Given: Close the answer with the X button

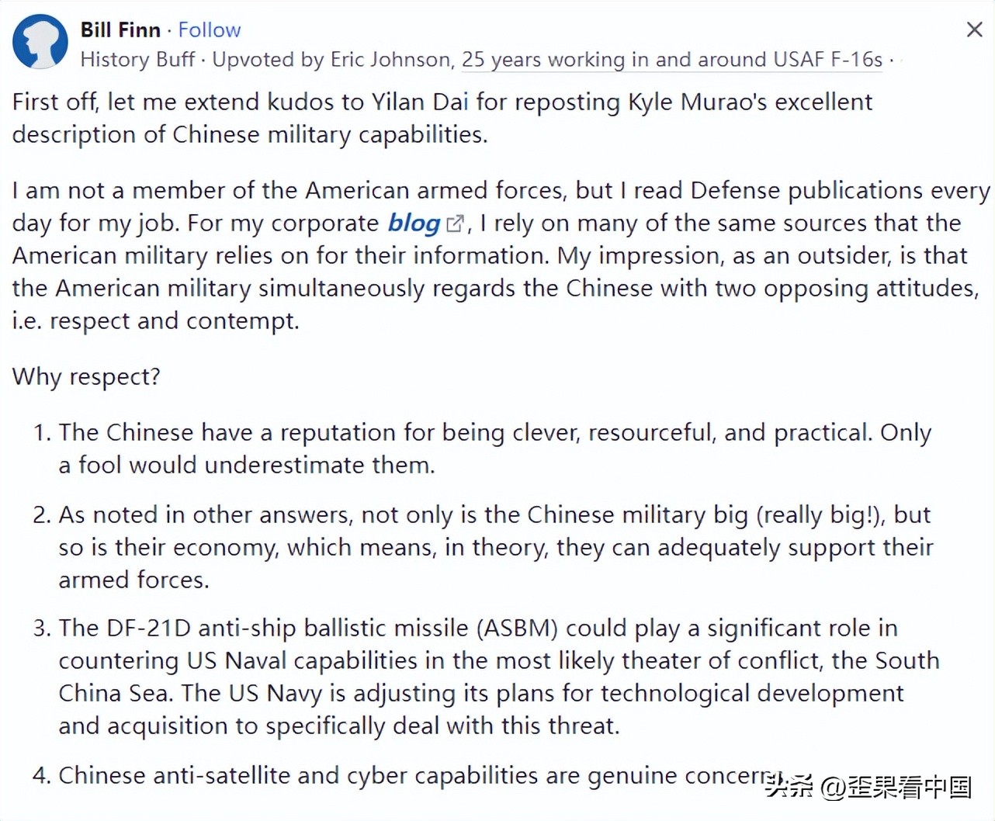Looking at the screenshot, I should tap(974, 30).
